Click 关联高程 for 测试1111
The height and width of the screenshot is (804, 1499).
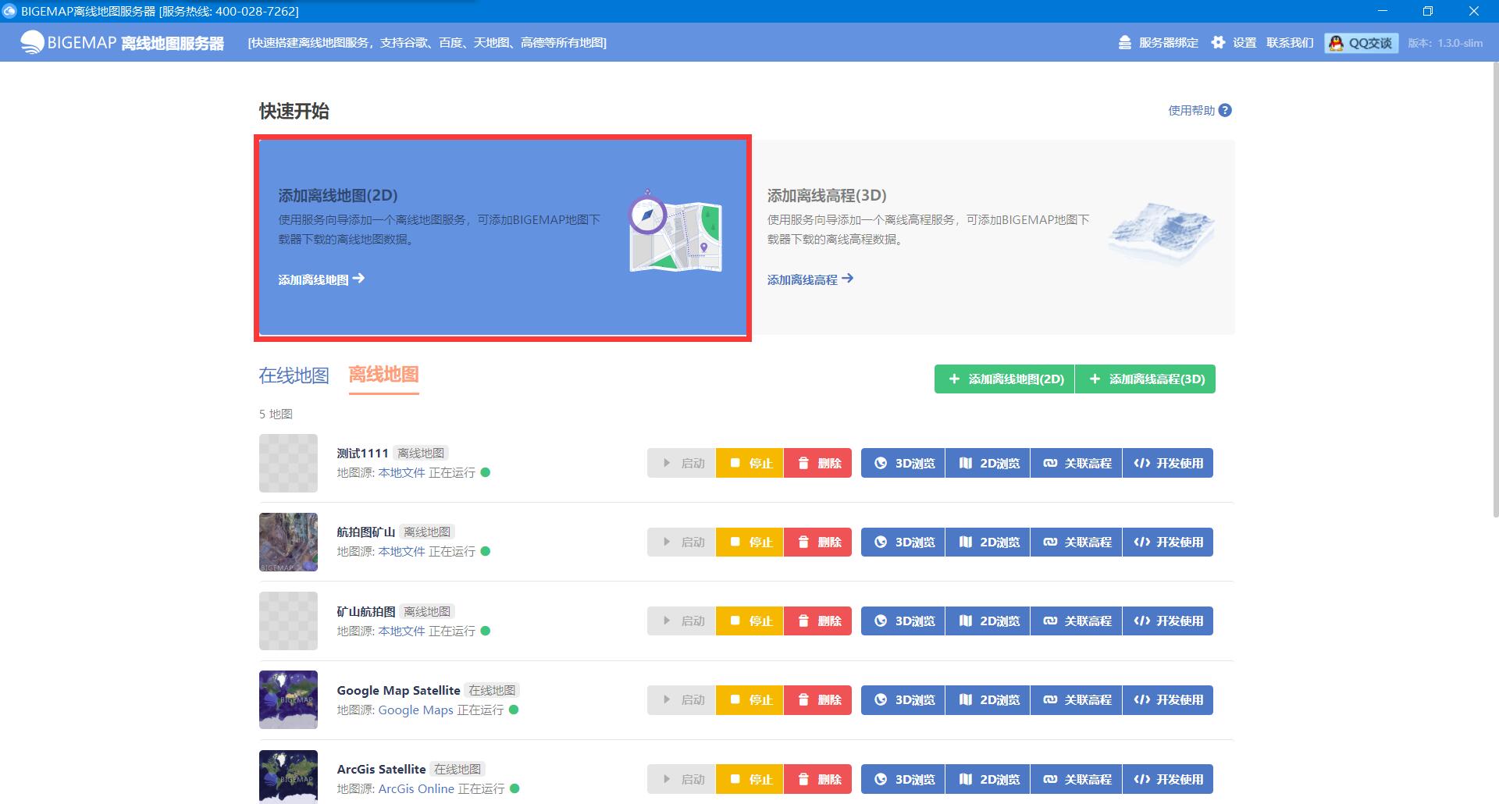[x=1077, y=463]
